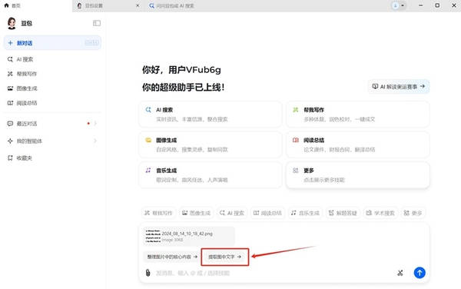Open 收藏夹 favorites in sidebar
This screenshot has width=461, height=289.
(52, 158)
